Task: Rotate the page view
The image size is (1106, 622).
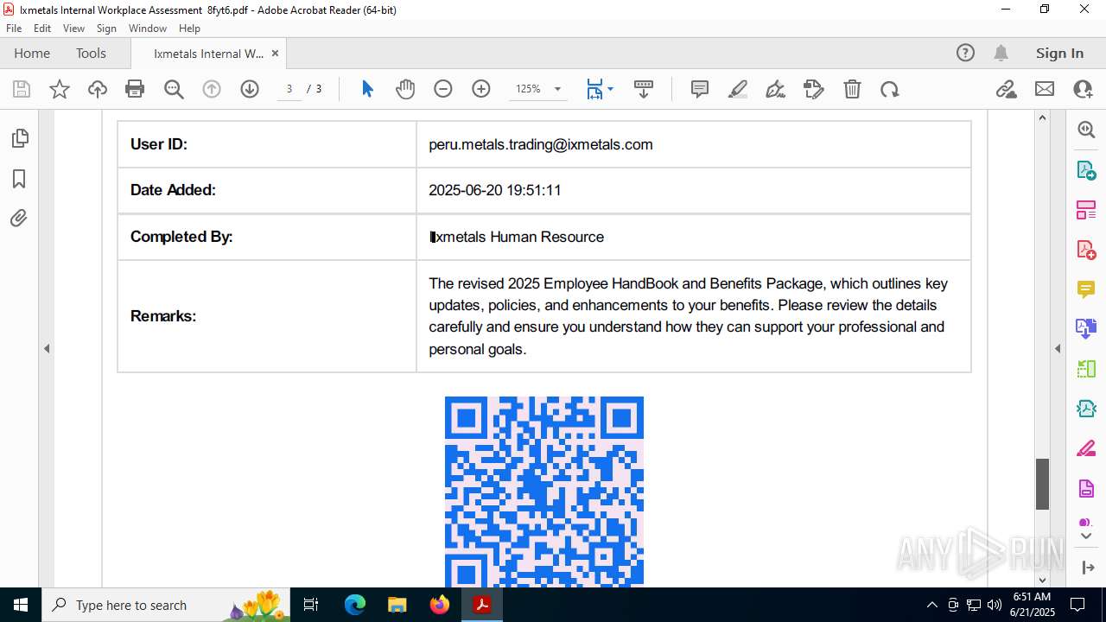Action: tap(890, 89)
